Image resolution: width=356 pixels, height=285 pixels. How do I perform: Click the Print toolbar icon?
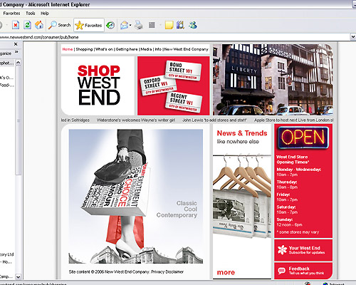[139, 25]
